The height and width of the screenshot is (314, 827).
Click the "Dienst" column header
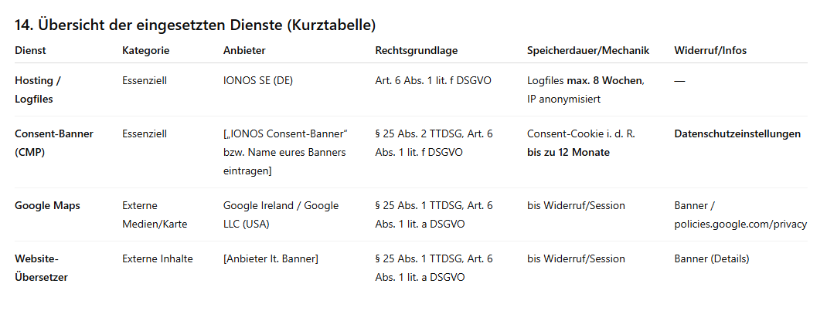click(30, 51)
